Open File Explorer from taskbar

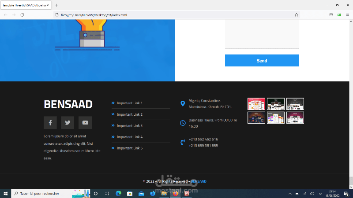(164, 194)
